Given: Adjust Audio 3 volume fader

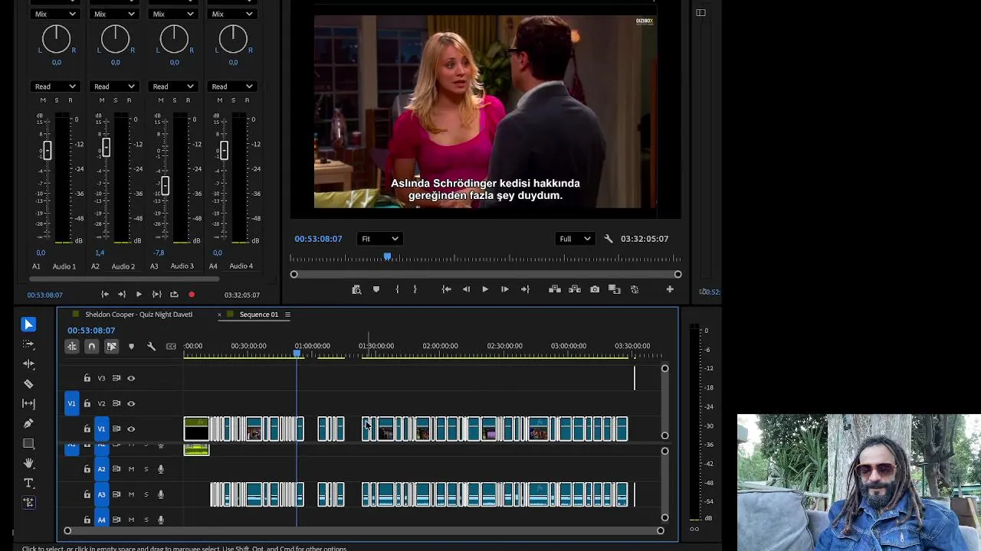Looking at the screenshot, I should 165,185.
